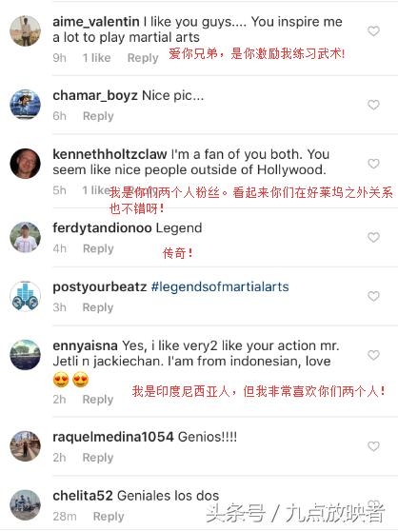
Task: Reply to ennyaisna's comment
Action: click(98, 400)
